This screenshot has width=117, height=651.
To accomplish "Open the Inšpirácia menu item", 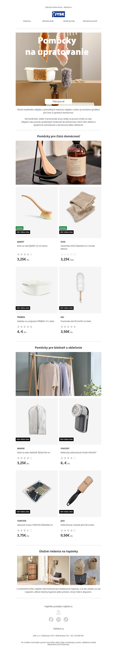I will [27, 21].
